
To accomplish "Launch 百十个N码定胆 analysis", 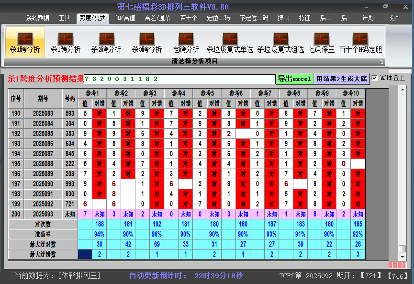I will (360, 42).
